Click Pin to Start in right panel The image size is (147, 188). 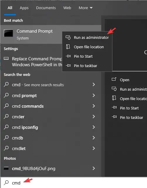pyautogui.click(x=129, y=108)
